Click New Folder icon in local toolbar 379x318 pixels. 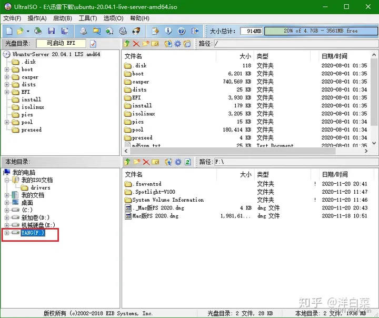136,162
